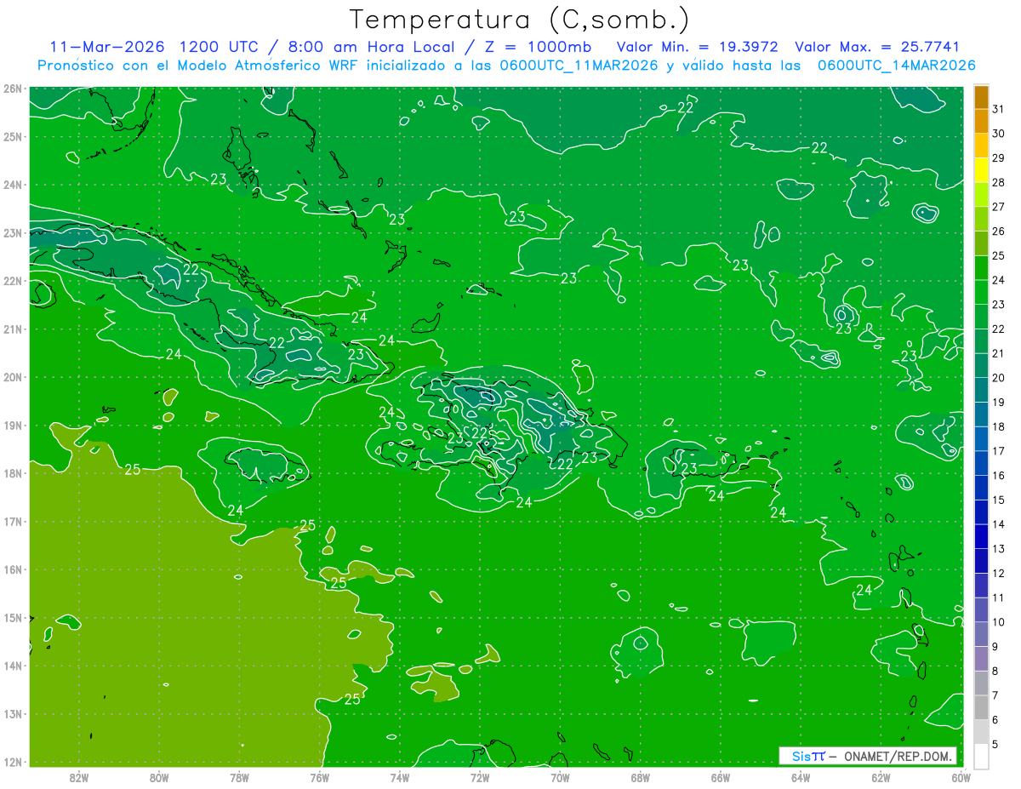
Task: Click latitude label '24N'
Action: 13,185
